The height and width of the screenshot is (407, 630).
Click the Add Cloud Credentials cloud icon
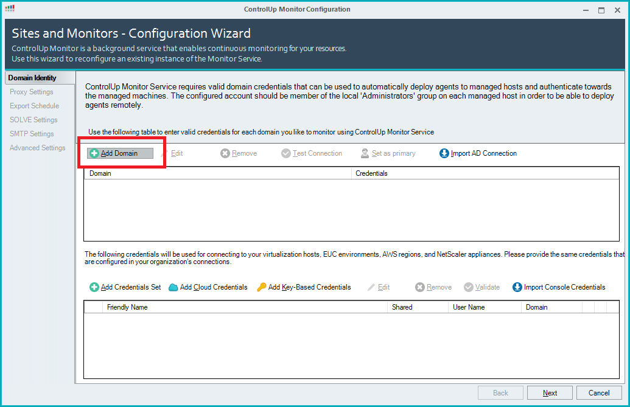click(173, 287)
